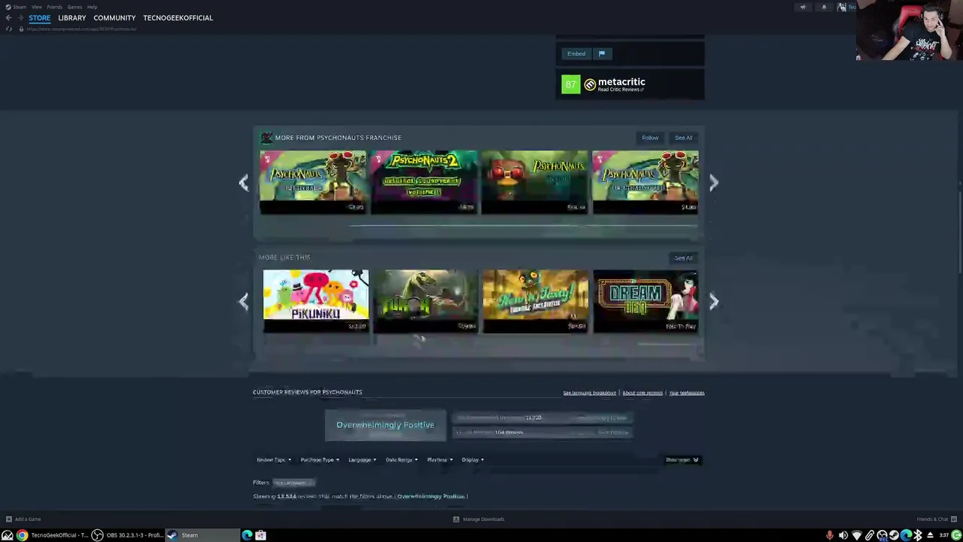This screenshot has width=963, height=542.
Task: Reload the store page with the refresh icon
Action: pyautogui.click(x=9, y=29)
